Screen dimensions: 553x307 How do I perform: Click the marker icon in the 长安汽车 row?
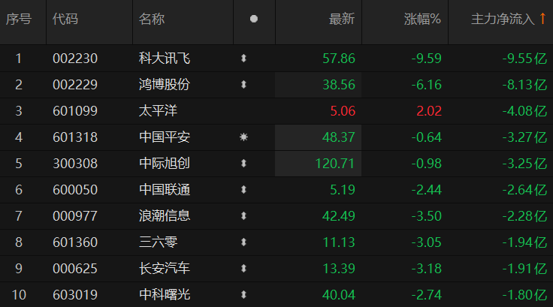coord(243,269)
